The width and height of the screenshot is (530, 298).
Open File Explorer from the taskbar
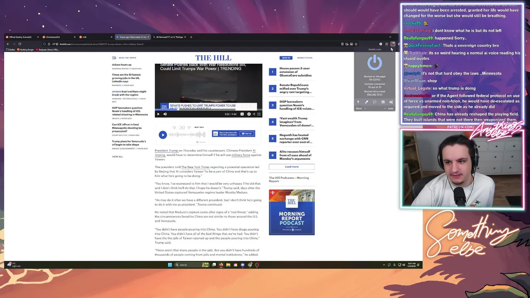[228, 265]
